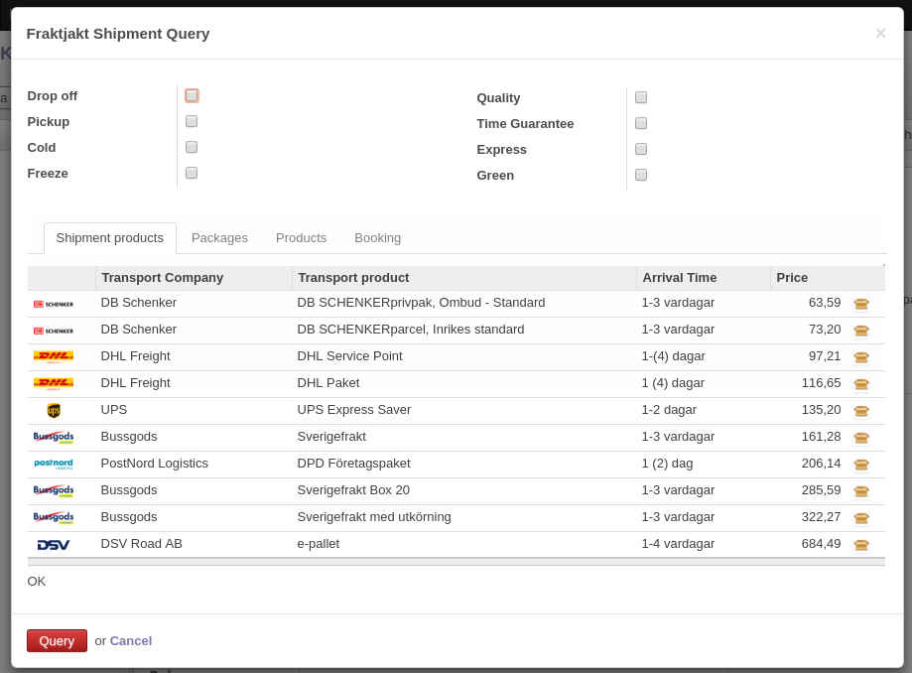
Task: Switch to the Booking tab
Action: pos(377,238)
